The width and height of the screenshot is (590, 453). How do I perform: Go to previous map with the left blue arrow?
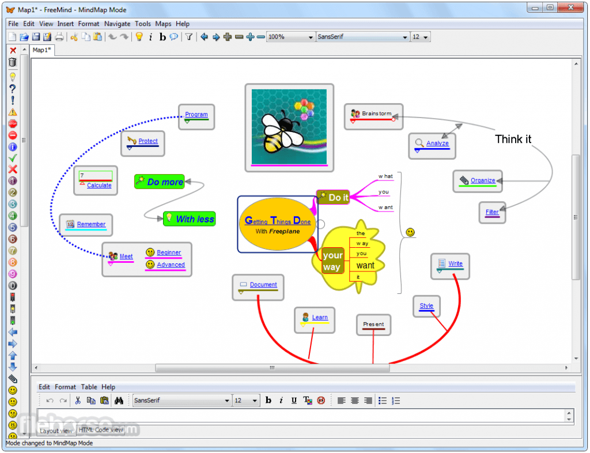(x=205, y=37)
